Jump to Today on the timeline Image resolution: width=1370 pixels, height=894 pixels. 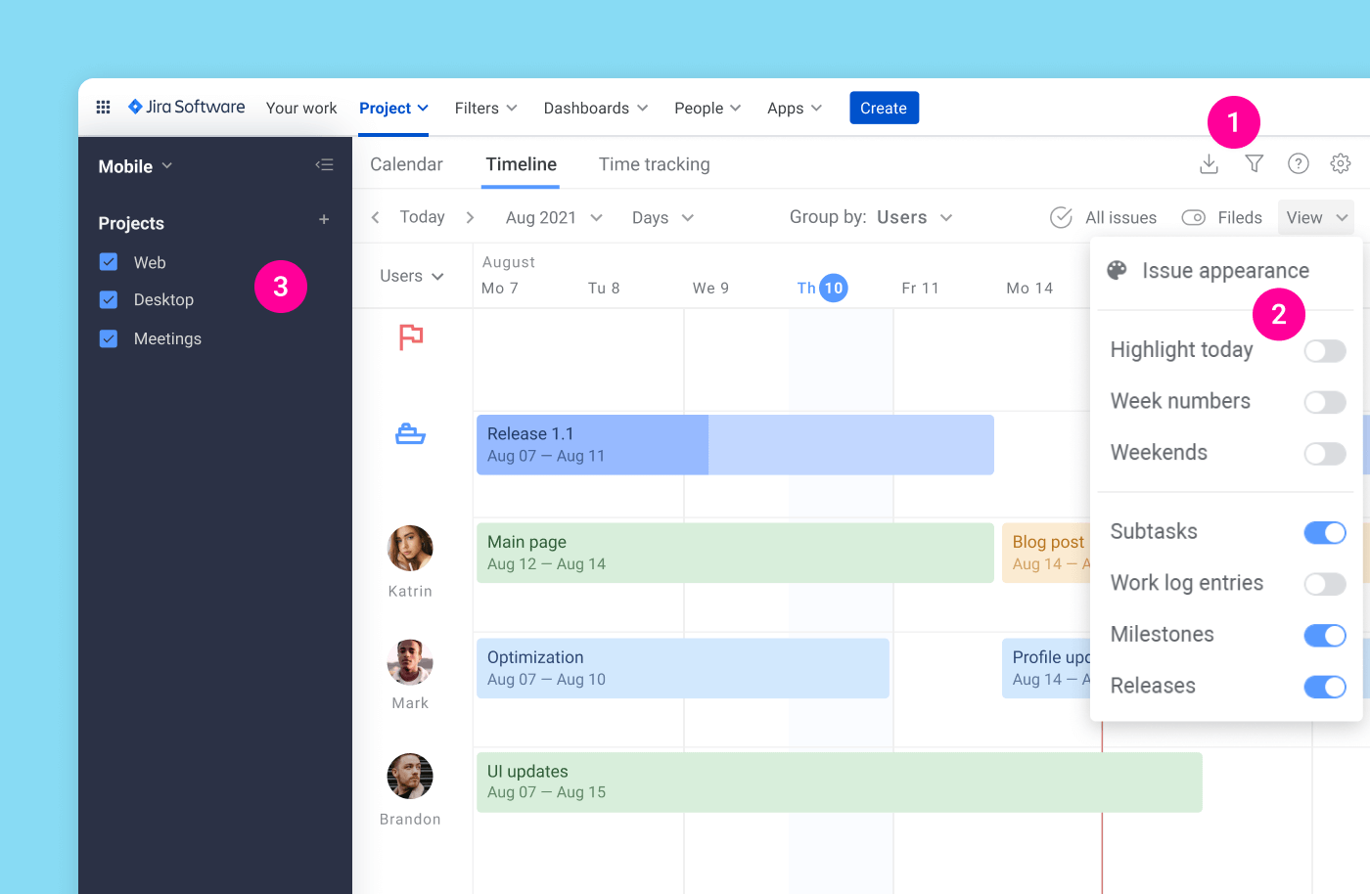(x=422, y=217)
